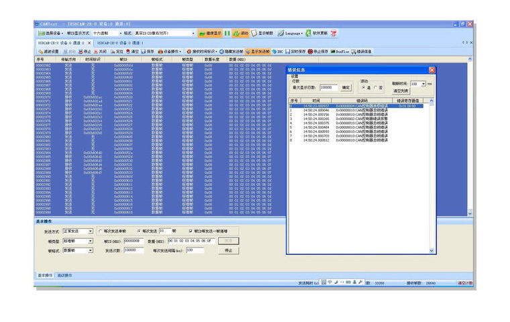Toggle the 显示发送帧 show sent frames button
The height and width of the screenshot is (322, 510).
pyautogui.click(x=258, y=52)
